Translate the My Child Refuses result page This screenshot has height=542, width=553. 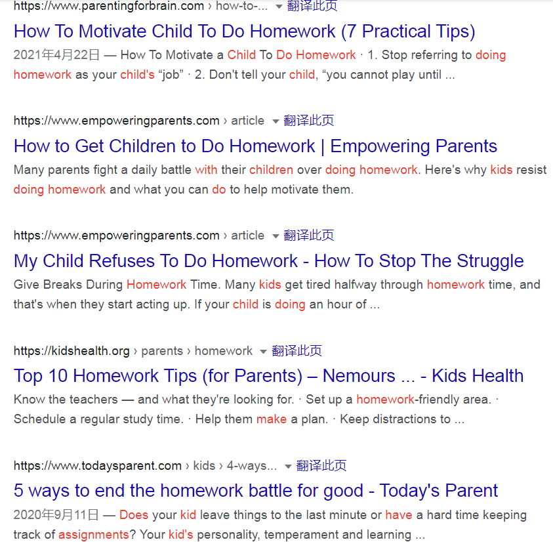pos(308,236)
